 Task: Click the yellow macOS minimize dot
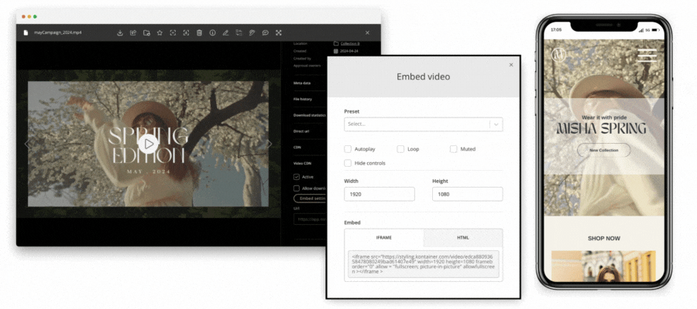[x=29, y=16]
